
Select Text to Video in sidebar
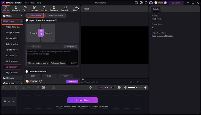12,50
